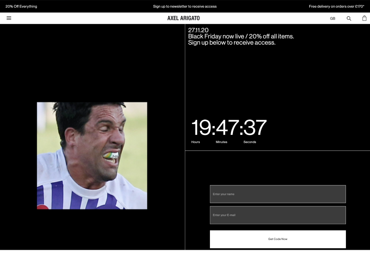The height and width of the screenshot is (255, 370).
Task: Open the search magnifier icon
Action: 349,18
